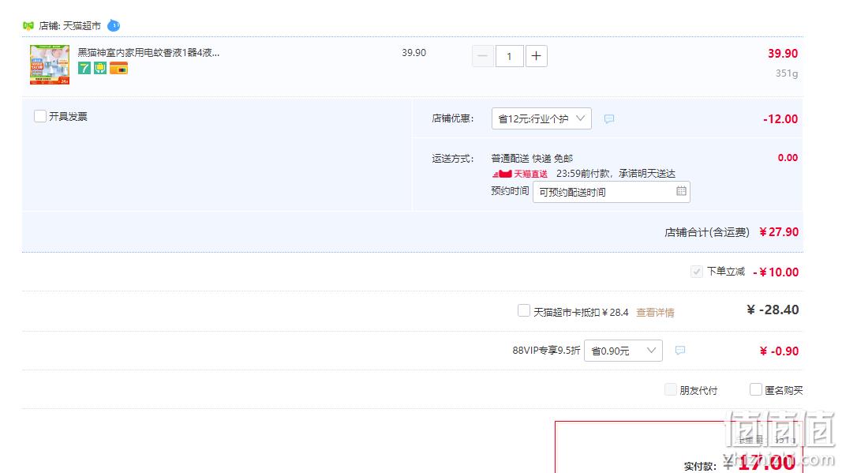This screenshot has height=473, width=842.
Task: Expand the 省12元:行业个护 store discount dropdown
Action: pyautogui.click(x=541, y=118)
